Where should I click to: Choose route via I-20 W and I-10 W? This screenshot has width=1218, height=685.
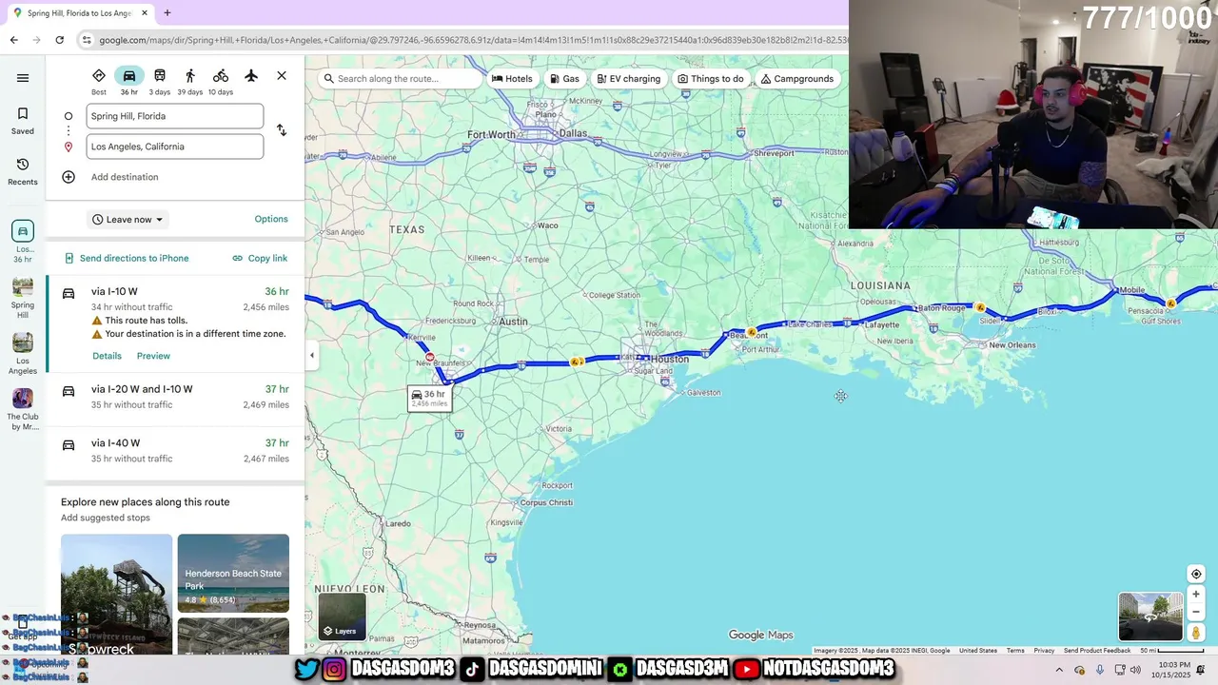point(175,397)
